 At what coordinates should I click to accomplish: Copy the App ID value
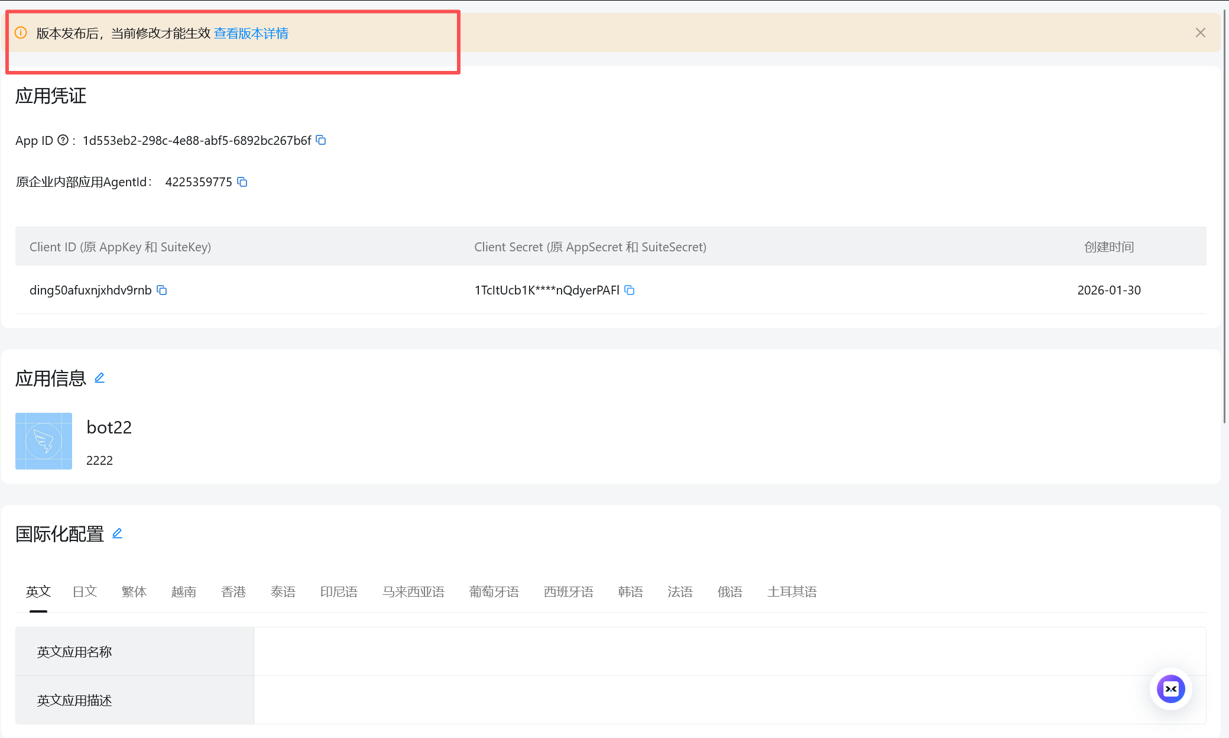(x=321, y=140)
